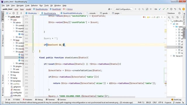This screenshot has height=105, width=187.
Task: Open the Project view selector dropdown
Action: point(8,13)
